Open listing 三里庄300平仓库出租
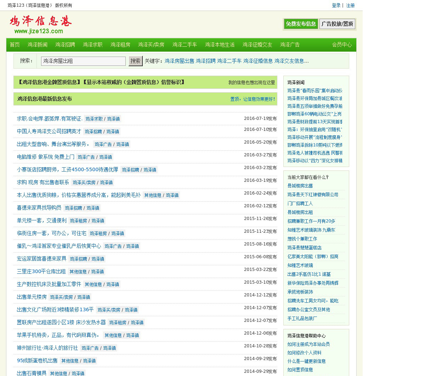This screenshot has height=376, width=425. [41, 271]
